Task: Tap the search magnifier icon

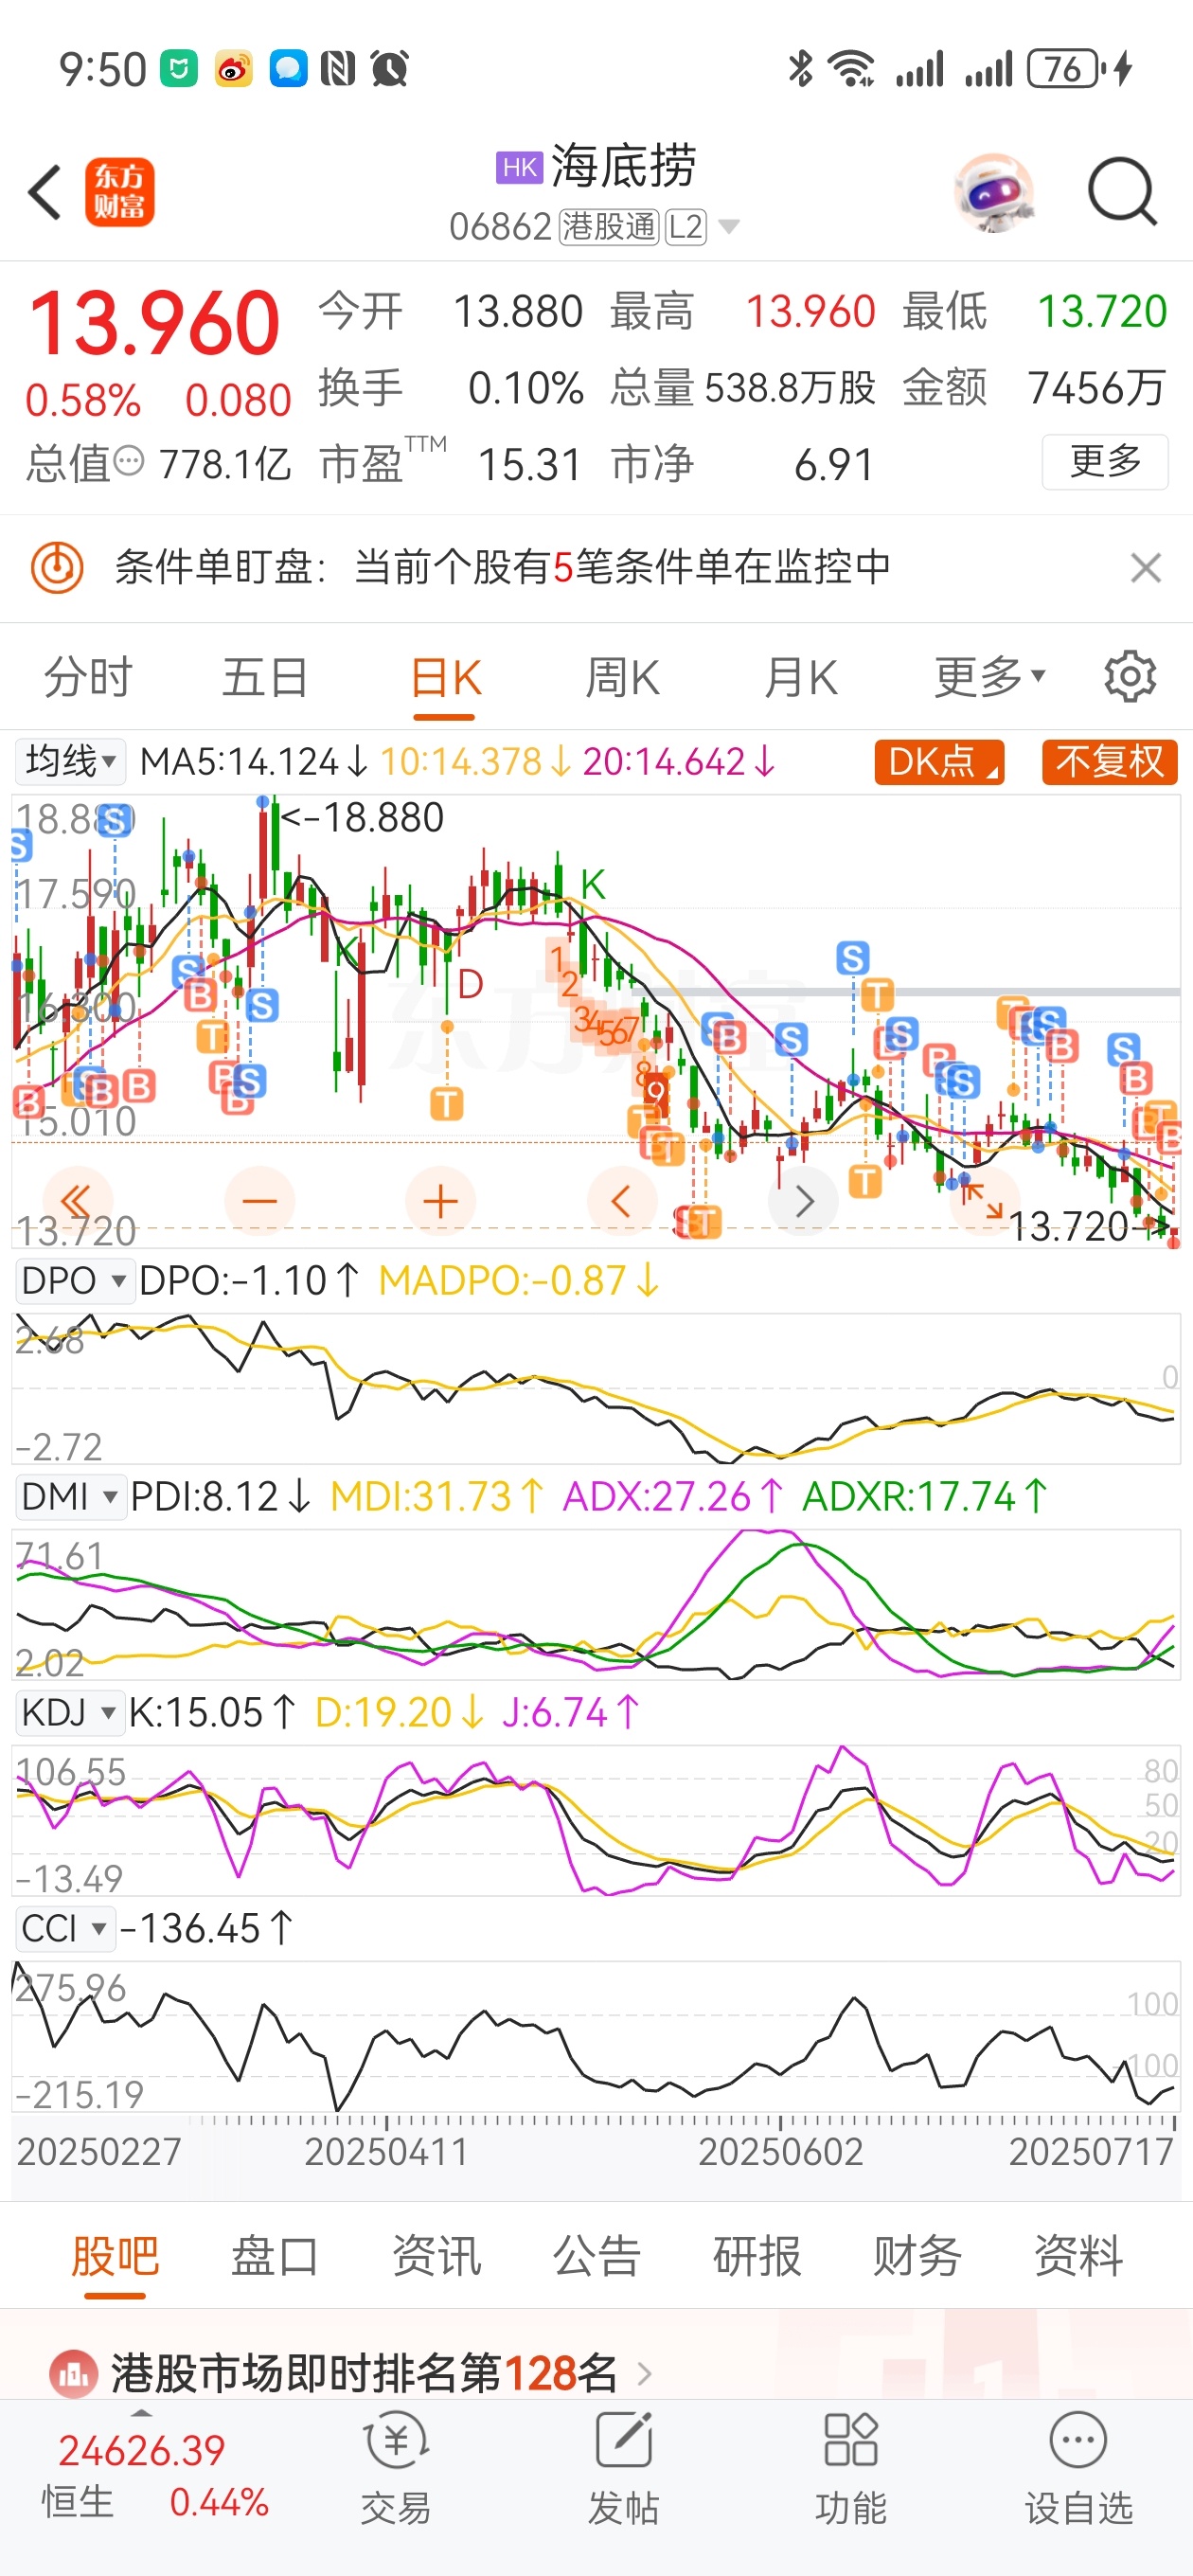Action: click(1123, 191)
